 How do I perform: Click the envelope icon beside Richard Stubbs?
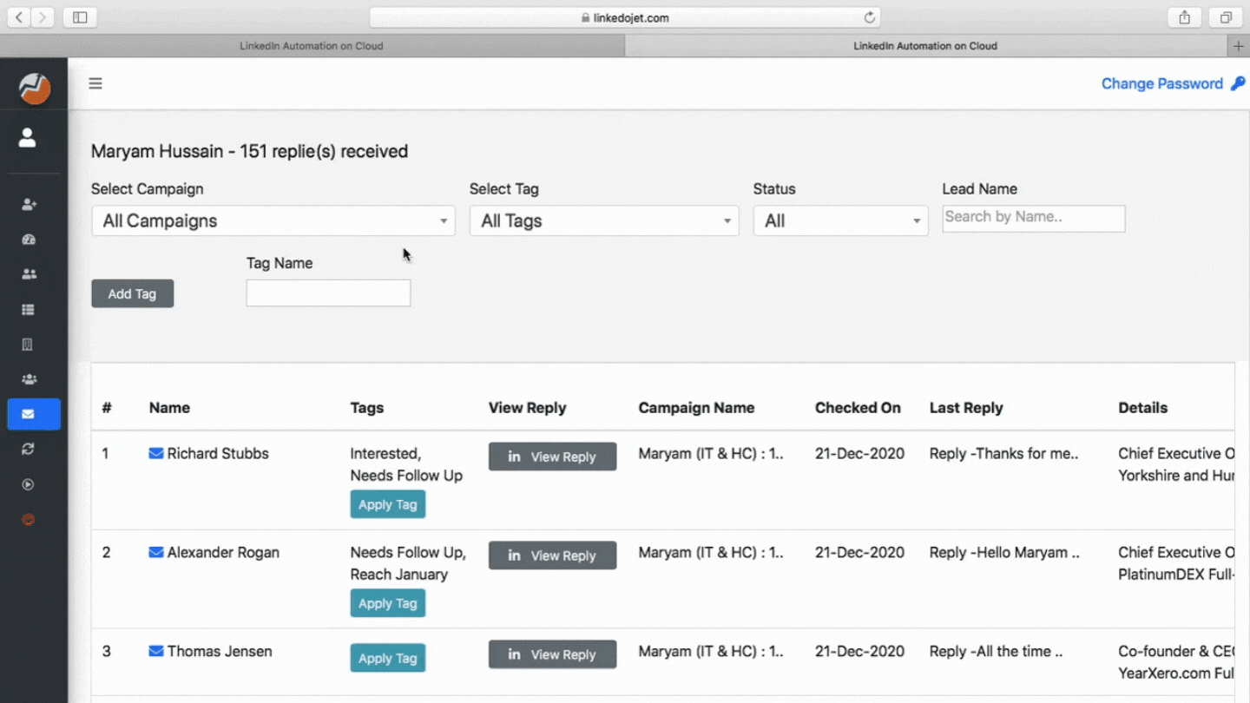156,453
